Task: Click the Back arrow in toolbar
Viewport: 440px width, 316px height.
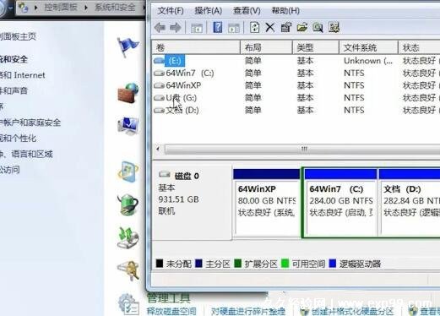Action: coord(160,28)
